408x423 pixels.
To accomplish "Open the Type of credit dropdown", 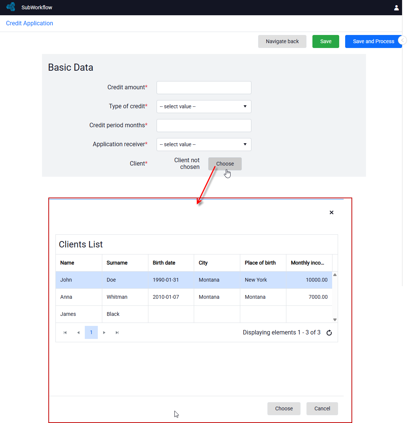I will click(x=204, y=106).
